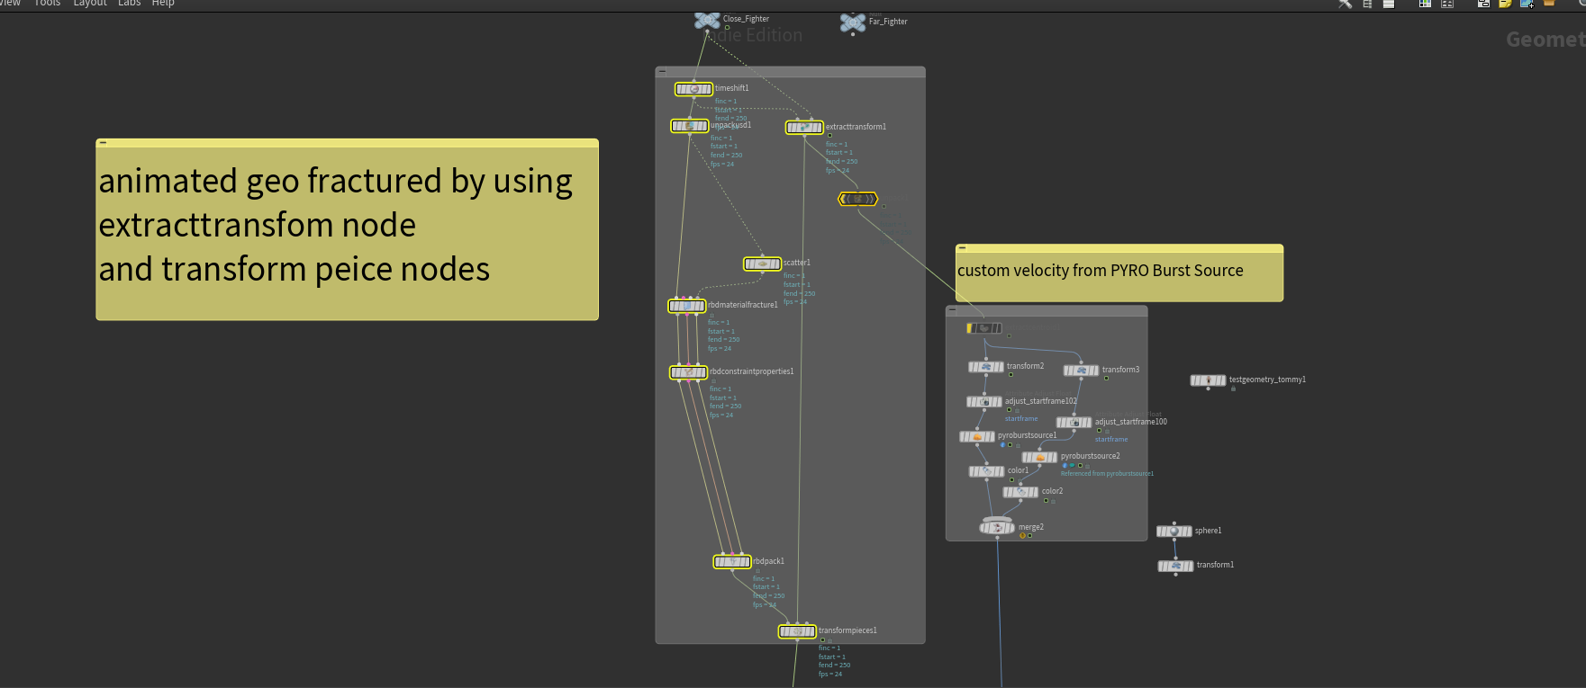Minimize the animated geo fractured sticky note

(x=103, y=142)
